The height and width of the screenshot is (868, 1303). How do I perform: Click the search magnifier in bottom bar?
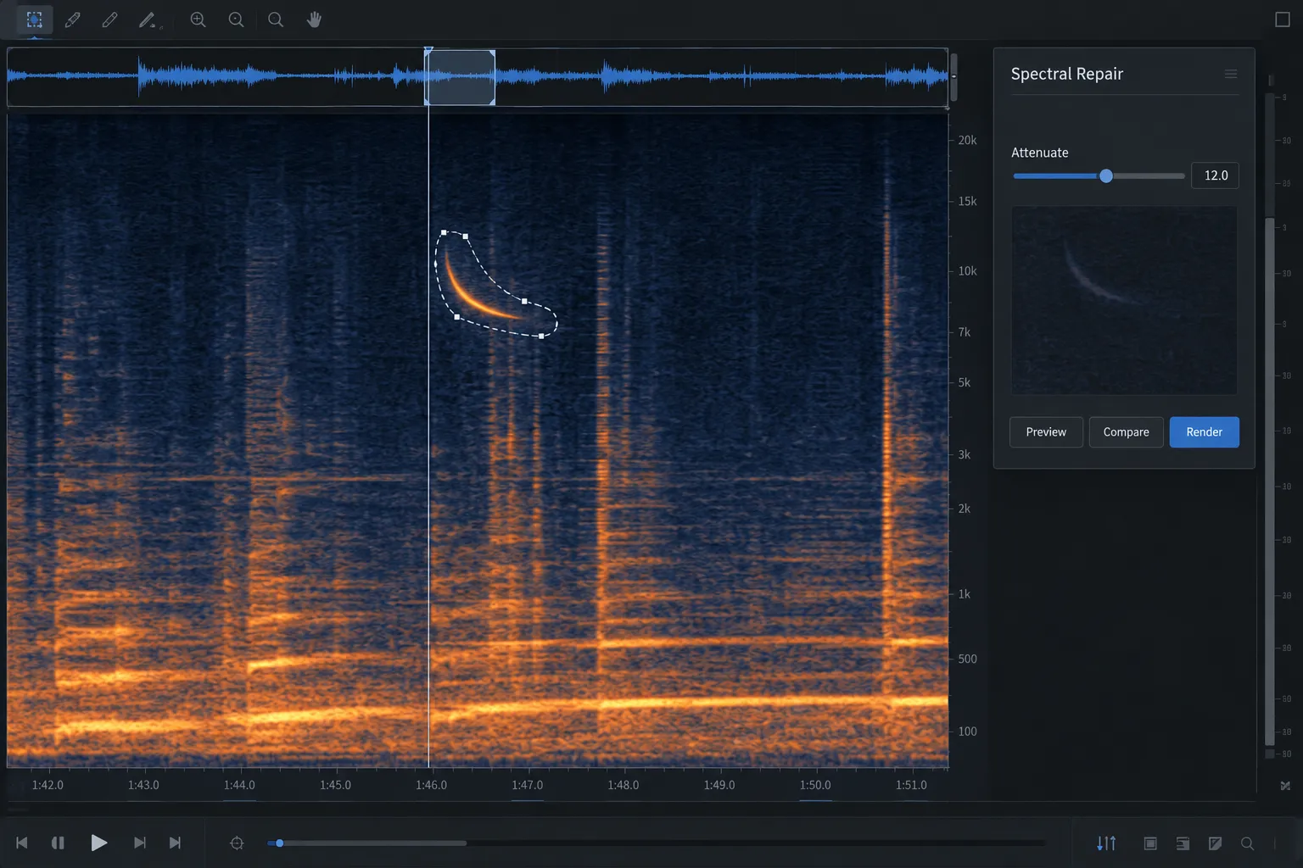pyautogui.click(x=1247, y=843)
